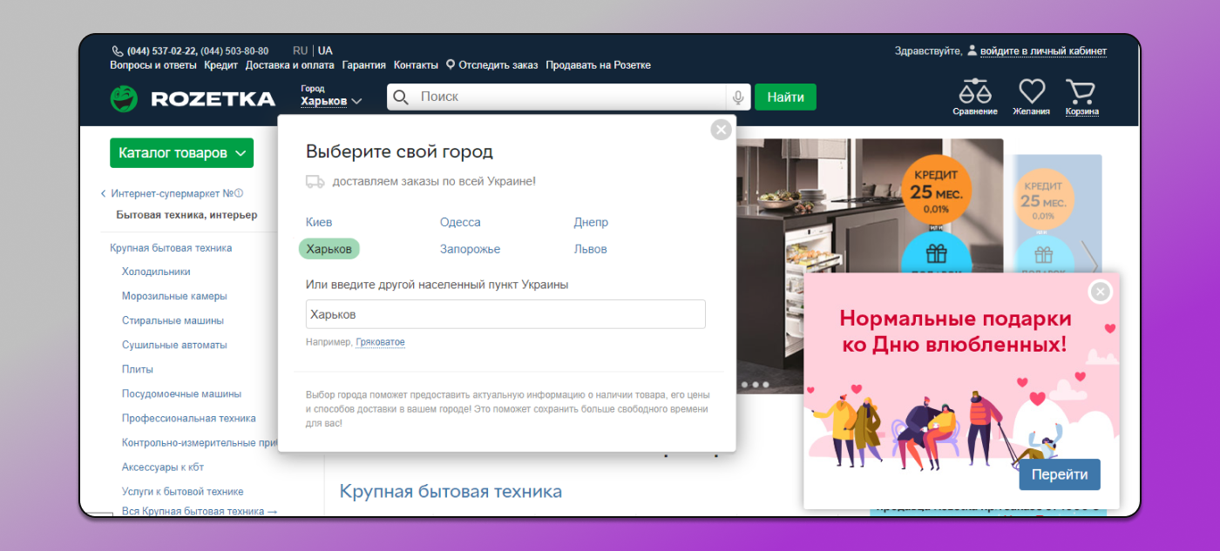Open Сушильные автоматы category
The height and width of the screenshot is (551, 1220).
174,345
